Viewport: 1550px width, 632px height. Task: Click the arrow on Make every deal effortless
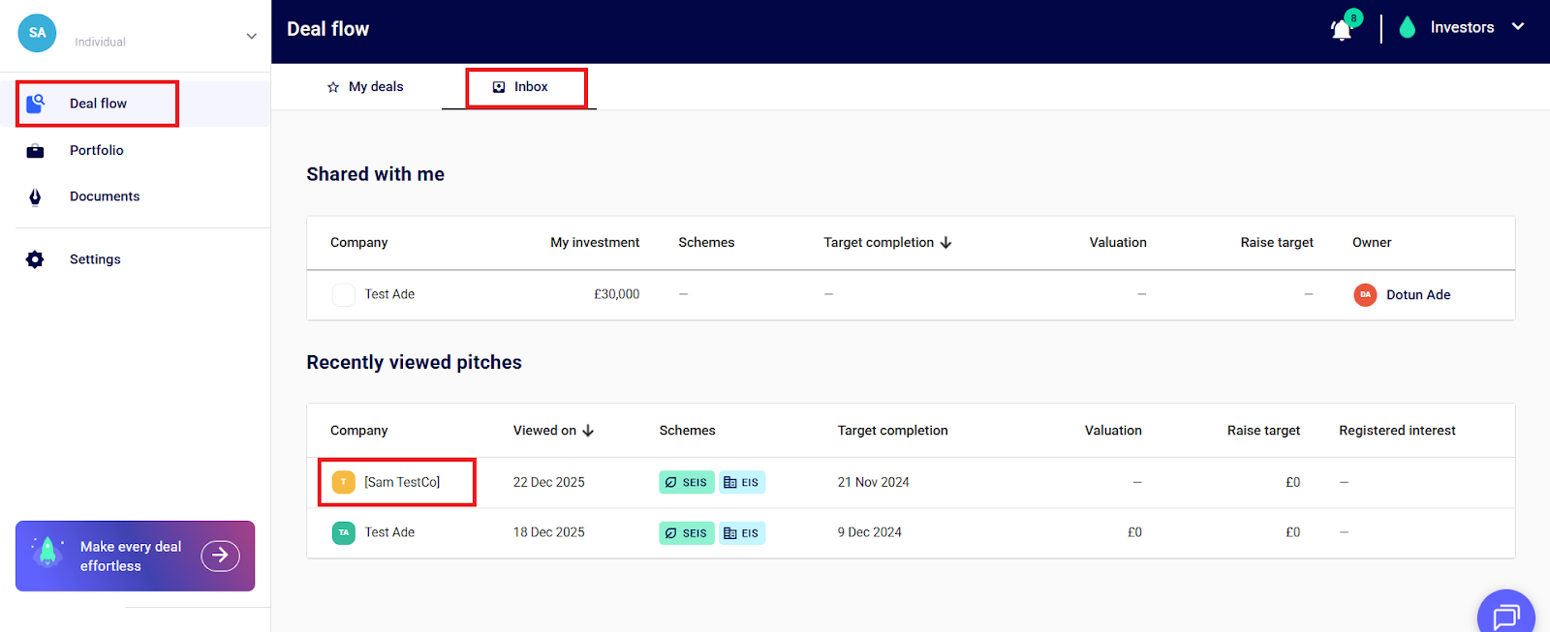pyautogui.click(x=220, y=556)
